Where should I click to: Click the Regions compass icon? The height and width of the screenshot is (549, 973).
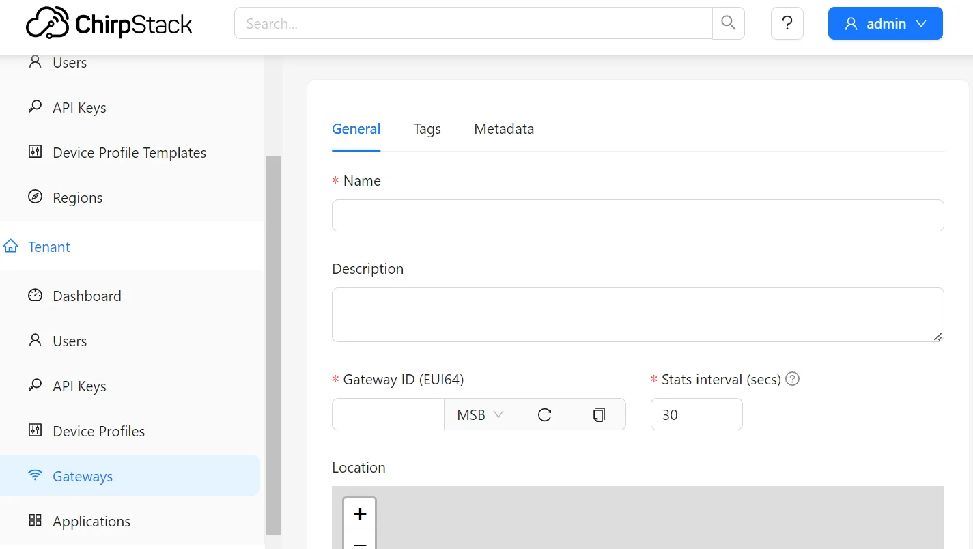click(x=35, y=197)
